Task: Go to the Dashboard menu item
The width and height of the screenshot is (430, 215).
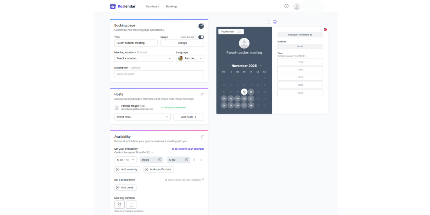Action: click(153, 6)
